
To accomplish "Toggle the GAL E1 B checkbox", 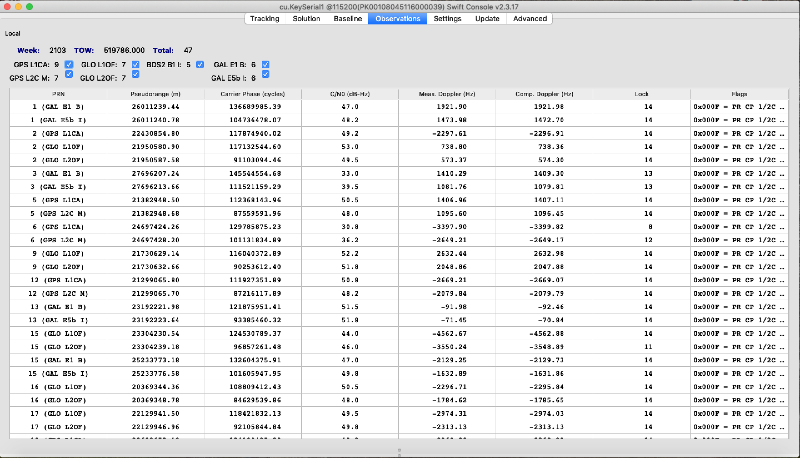I will pyautogui.click(x=265, y=64).
